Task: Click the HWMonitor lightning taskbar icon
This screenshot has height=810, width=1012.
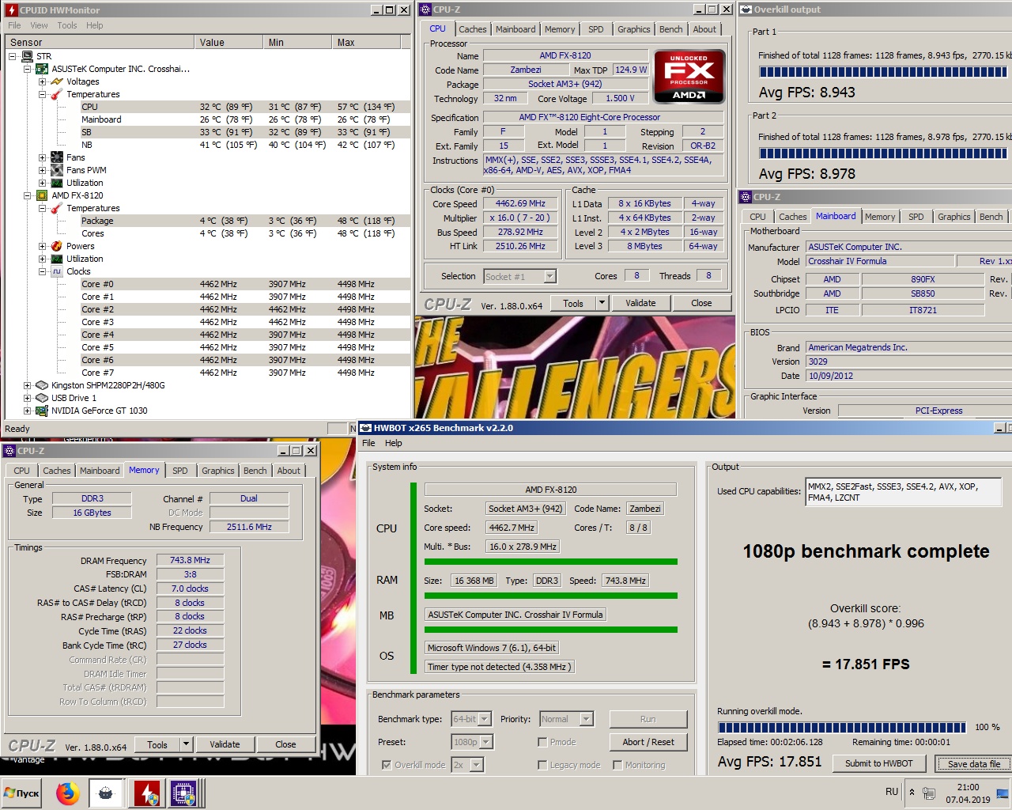Action: 146,793
